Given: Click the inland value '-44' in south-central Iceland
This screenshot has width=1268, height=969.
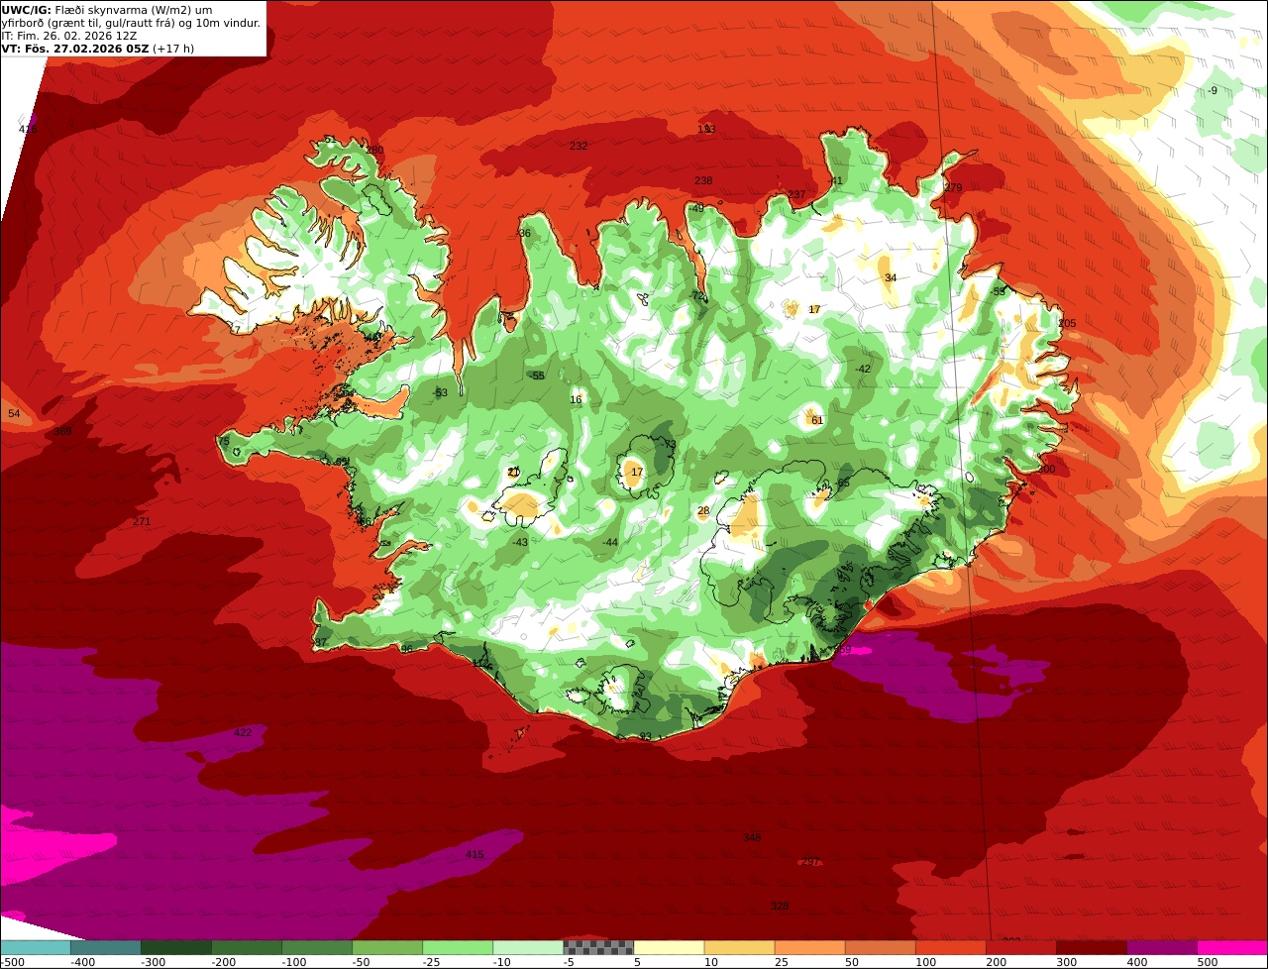Looking at the screenshot, I should pos(610,543).
